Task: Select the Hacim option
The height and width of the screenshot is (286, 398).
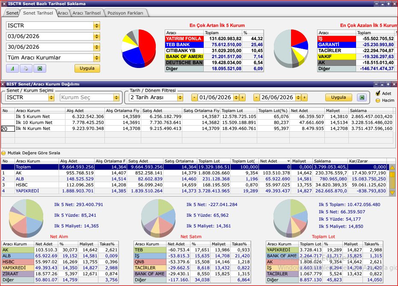Action: point(378,100)
